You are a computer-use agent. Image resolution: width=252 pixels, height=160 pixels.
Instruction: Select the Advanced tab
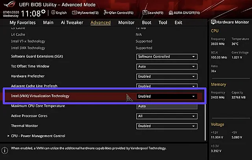pyautogui.click(x=100, y=23)
